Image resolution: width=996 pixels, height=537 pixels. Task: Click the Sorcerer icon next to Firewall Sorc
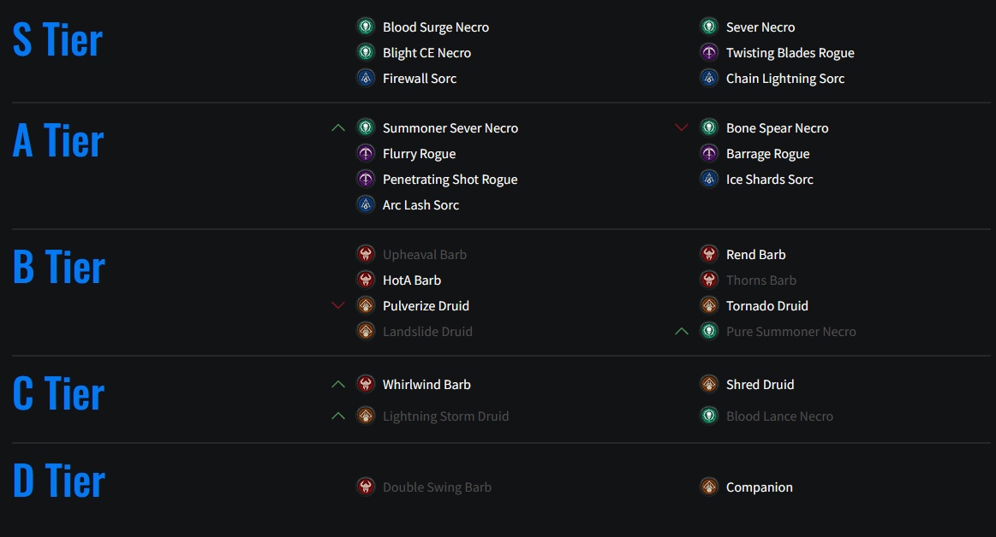[x=365, y=78]
